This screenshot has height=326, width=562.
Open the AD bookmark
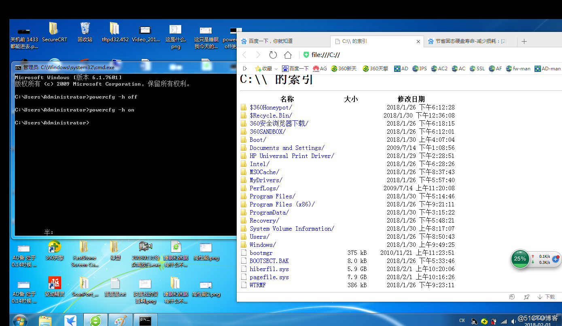coord(401,68)
